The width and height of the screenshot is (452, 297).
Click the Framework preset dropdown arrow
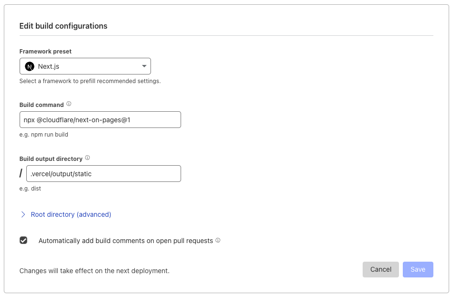click(144, 66)
